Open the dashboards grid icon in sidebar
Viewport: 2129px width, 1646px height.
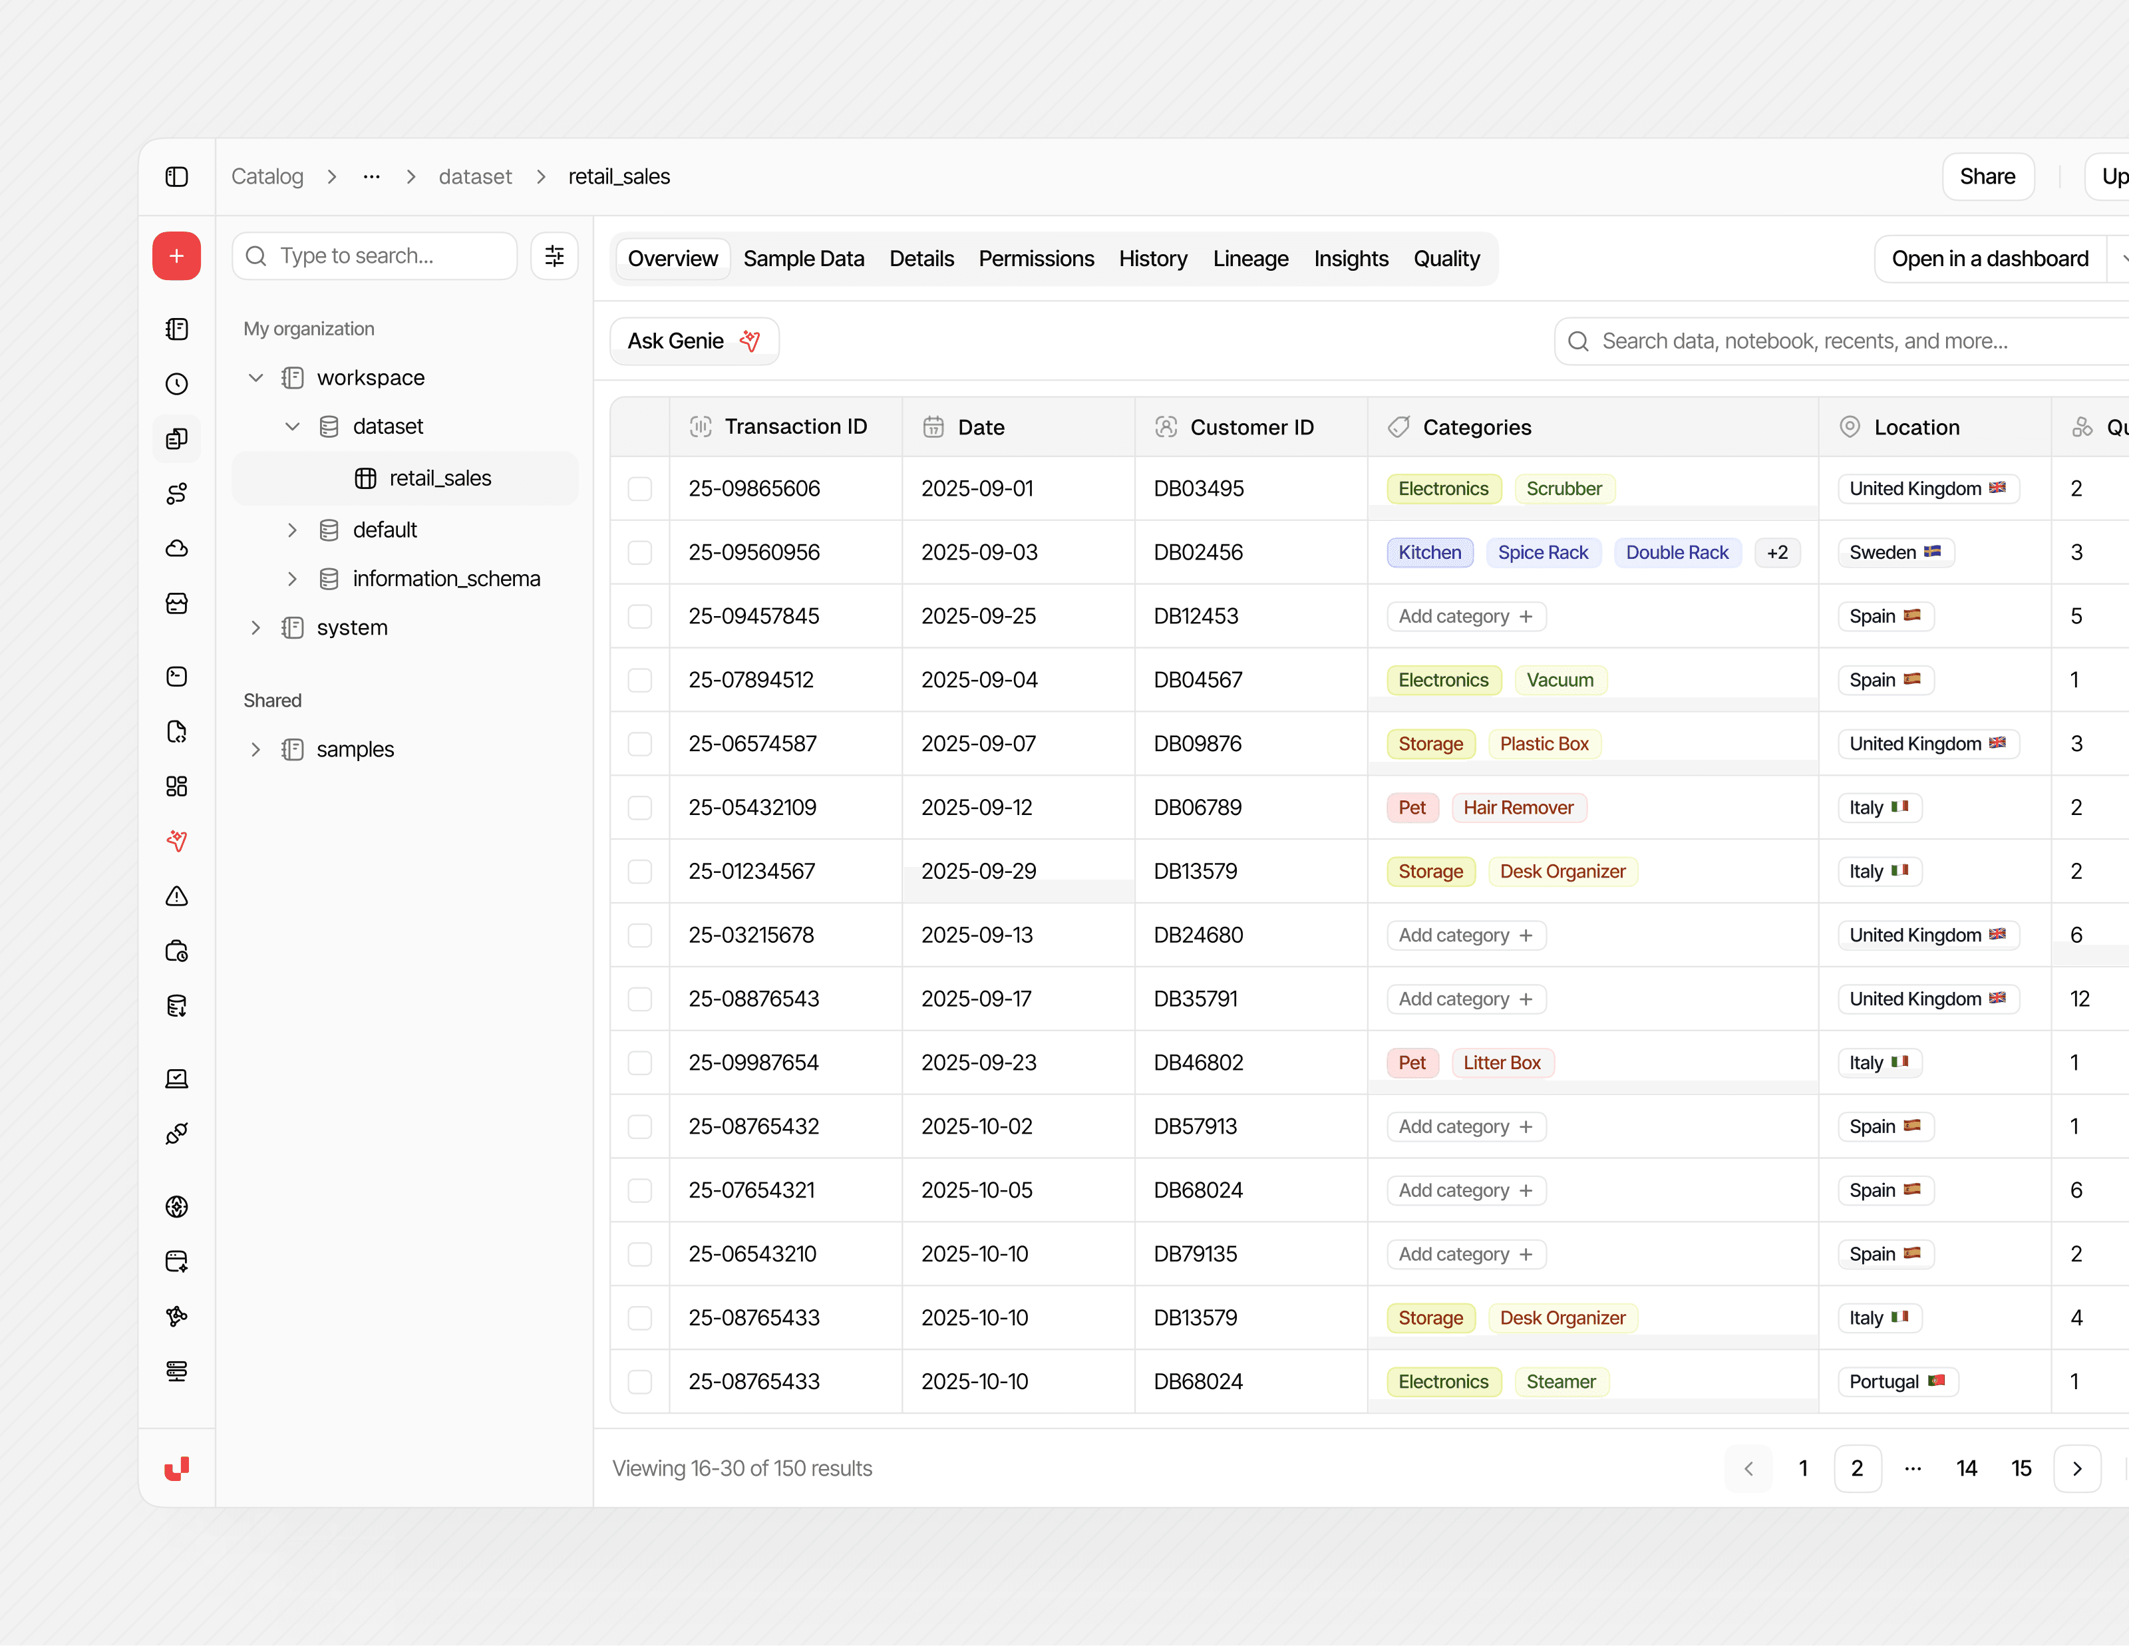176,786
